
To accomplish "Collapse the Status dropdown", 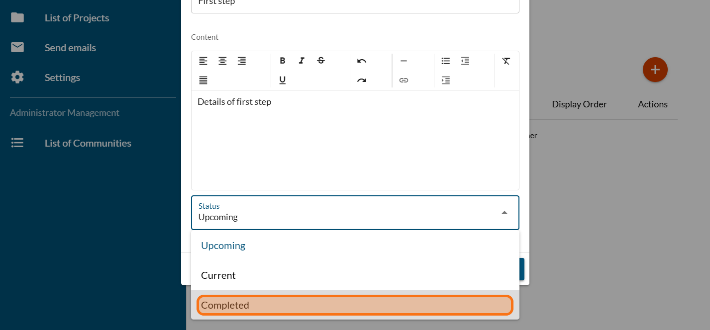I will (x=504, y=213).
